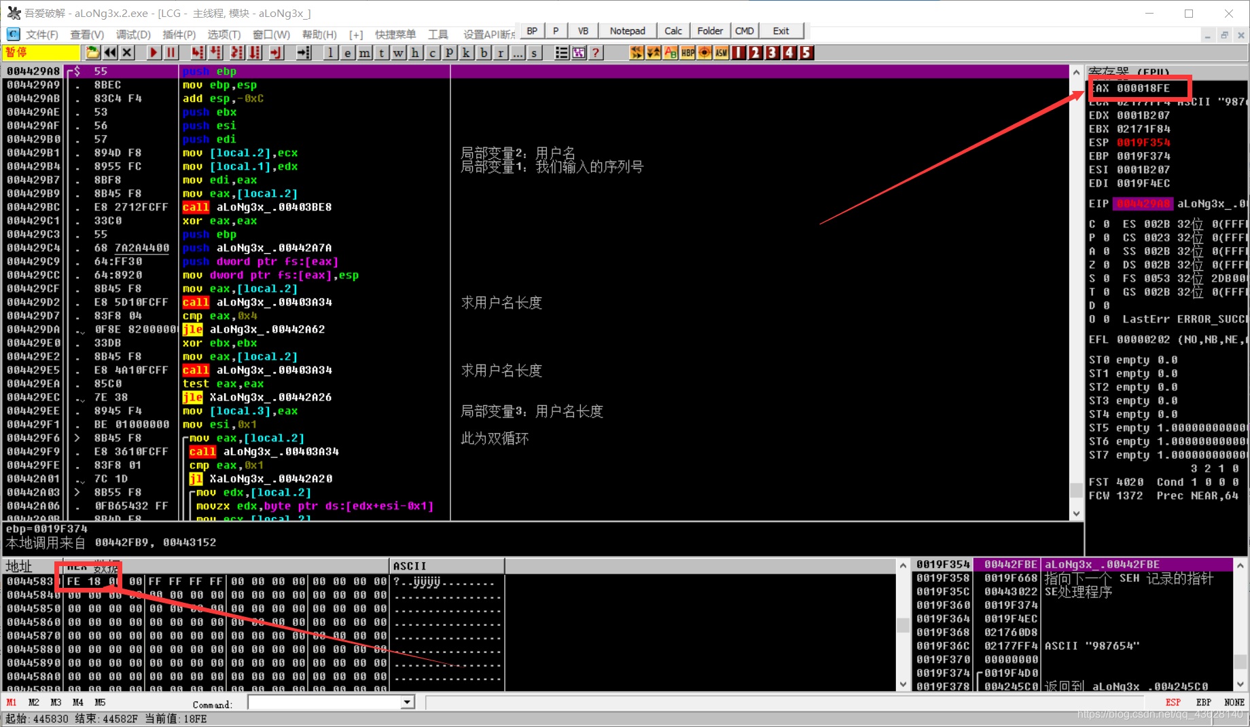
Task: Select memory tab M2
Action: [34, 703]
